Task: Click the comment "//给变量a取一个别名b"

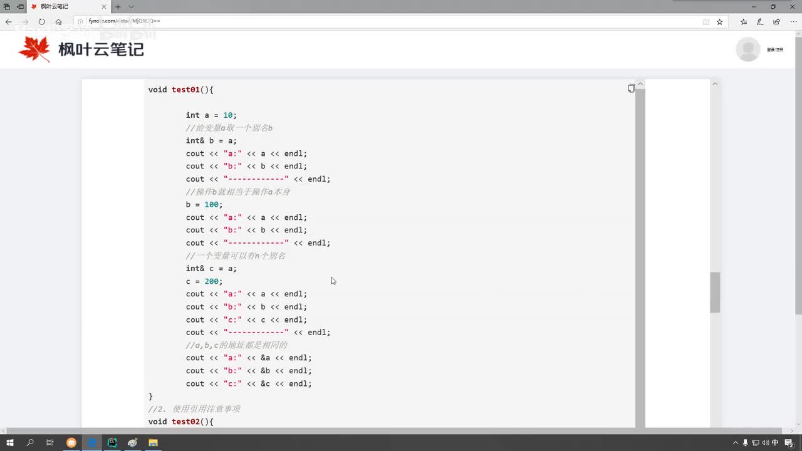Action: click(229, 128)
